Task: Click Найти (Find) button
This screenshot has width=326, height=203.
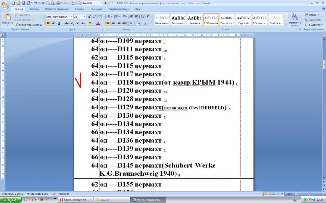Action: [312, 15]
